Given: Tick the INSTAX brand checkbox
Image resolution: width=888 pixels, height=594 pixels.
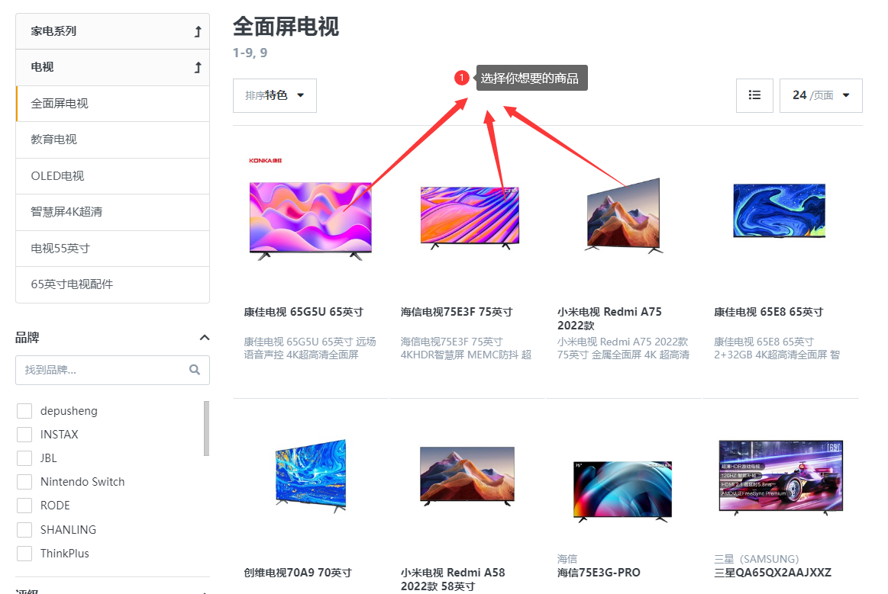Looking at the screenshot, I should click(x=24, y=435).
